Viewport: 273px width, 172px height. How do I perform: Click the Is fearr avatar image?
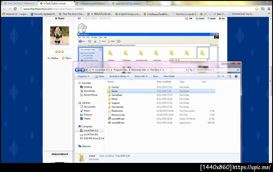click(x=60, y=35)
